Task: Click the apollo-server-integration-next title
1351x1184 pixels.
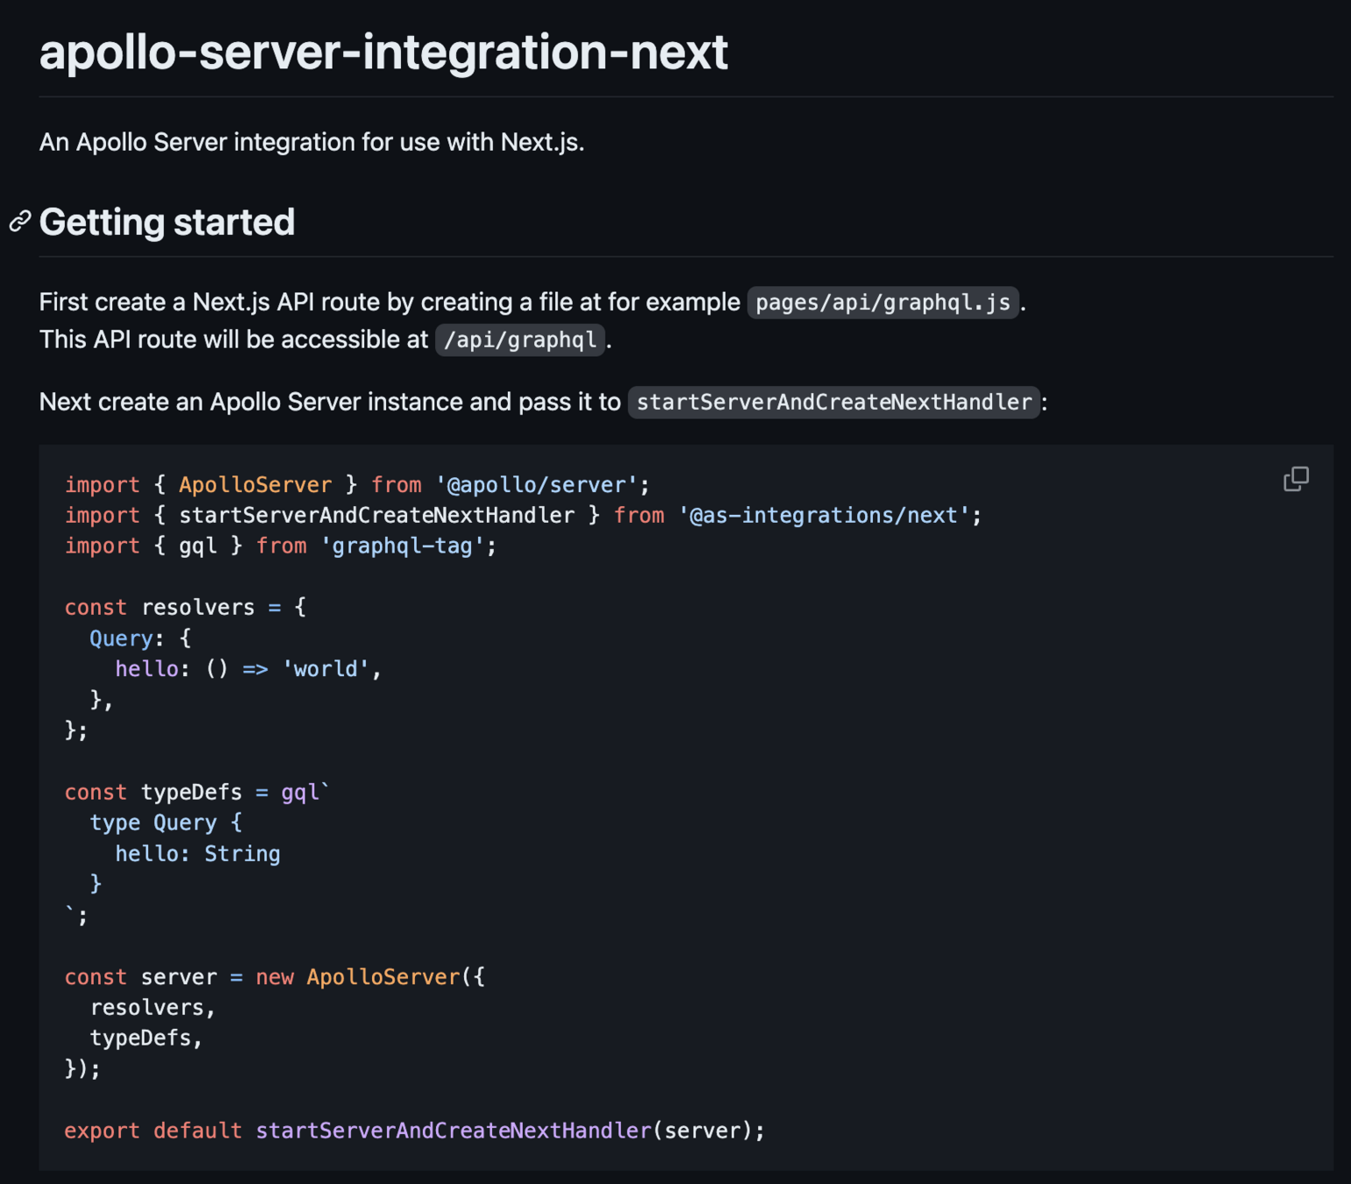Action: pos(383,52)
